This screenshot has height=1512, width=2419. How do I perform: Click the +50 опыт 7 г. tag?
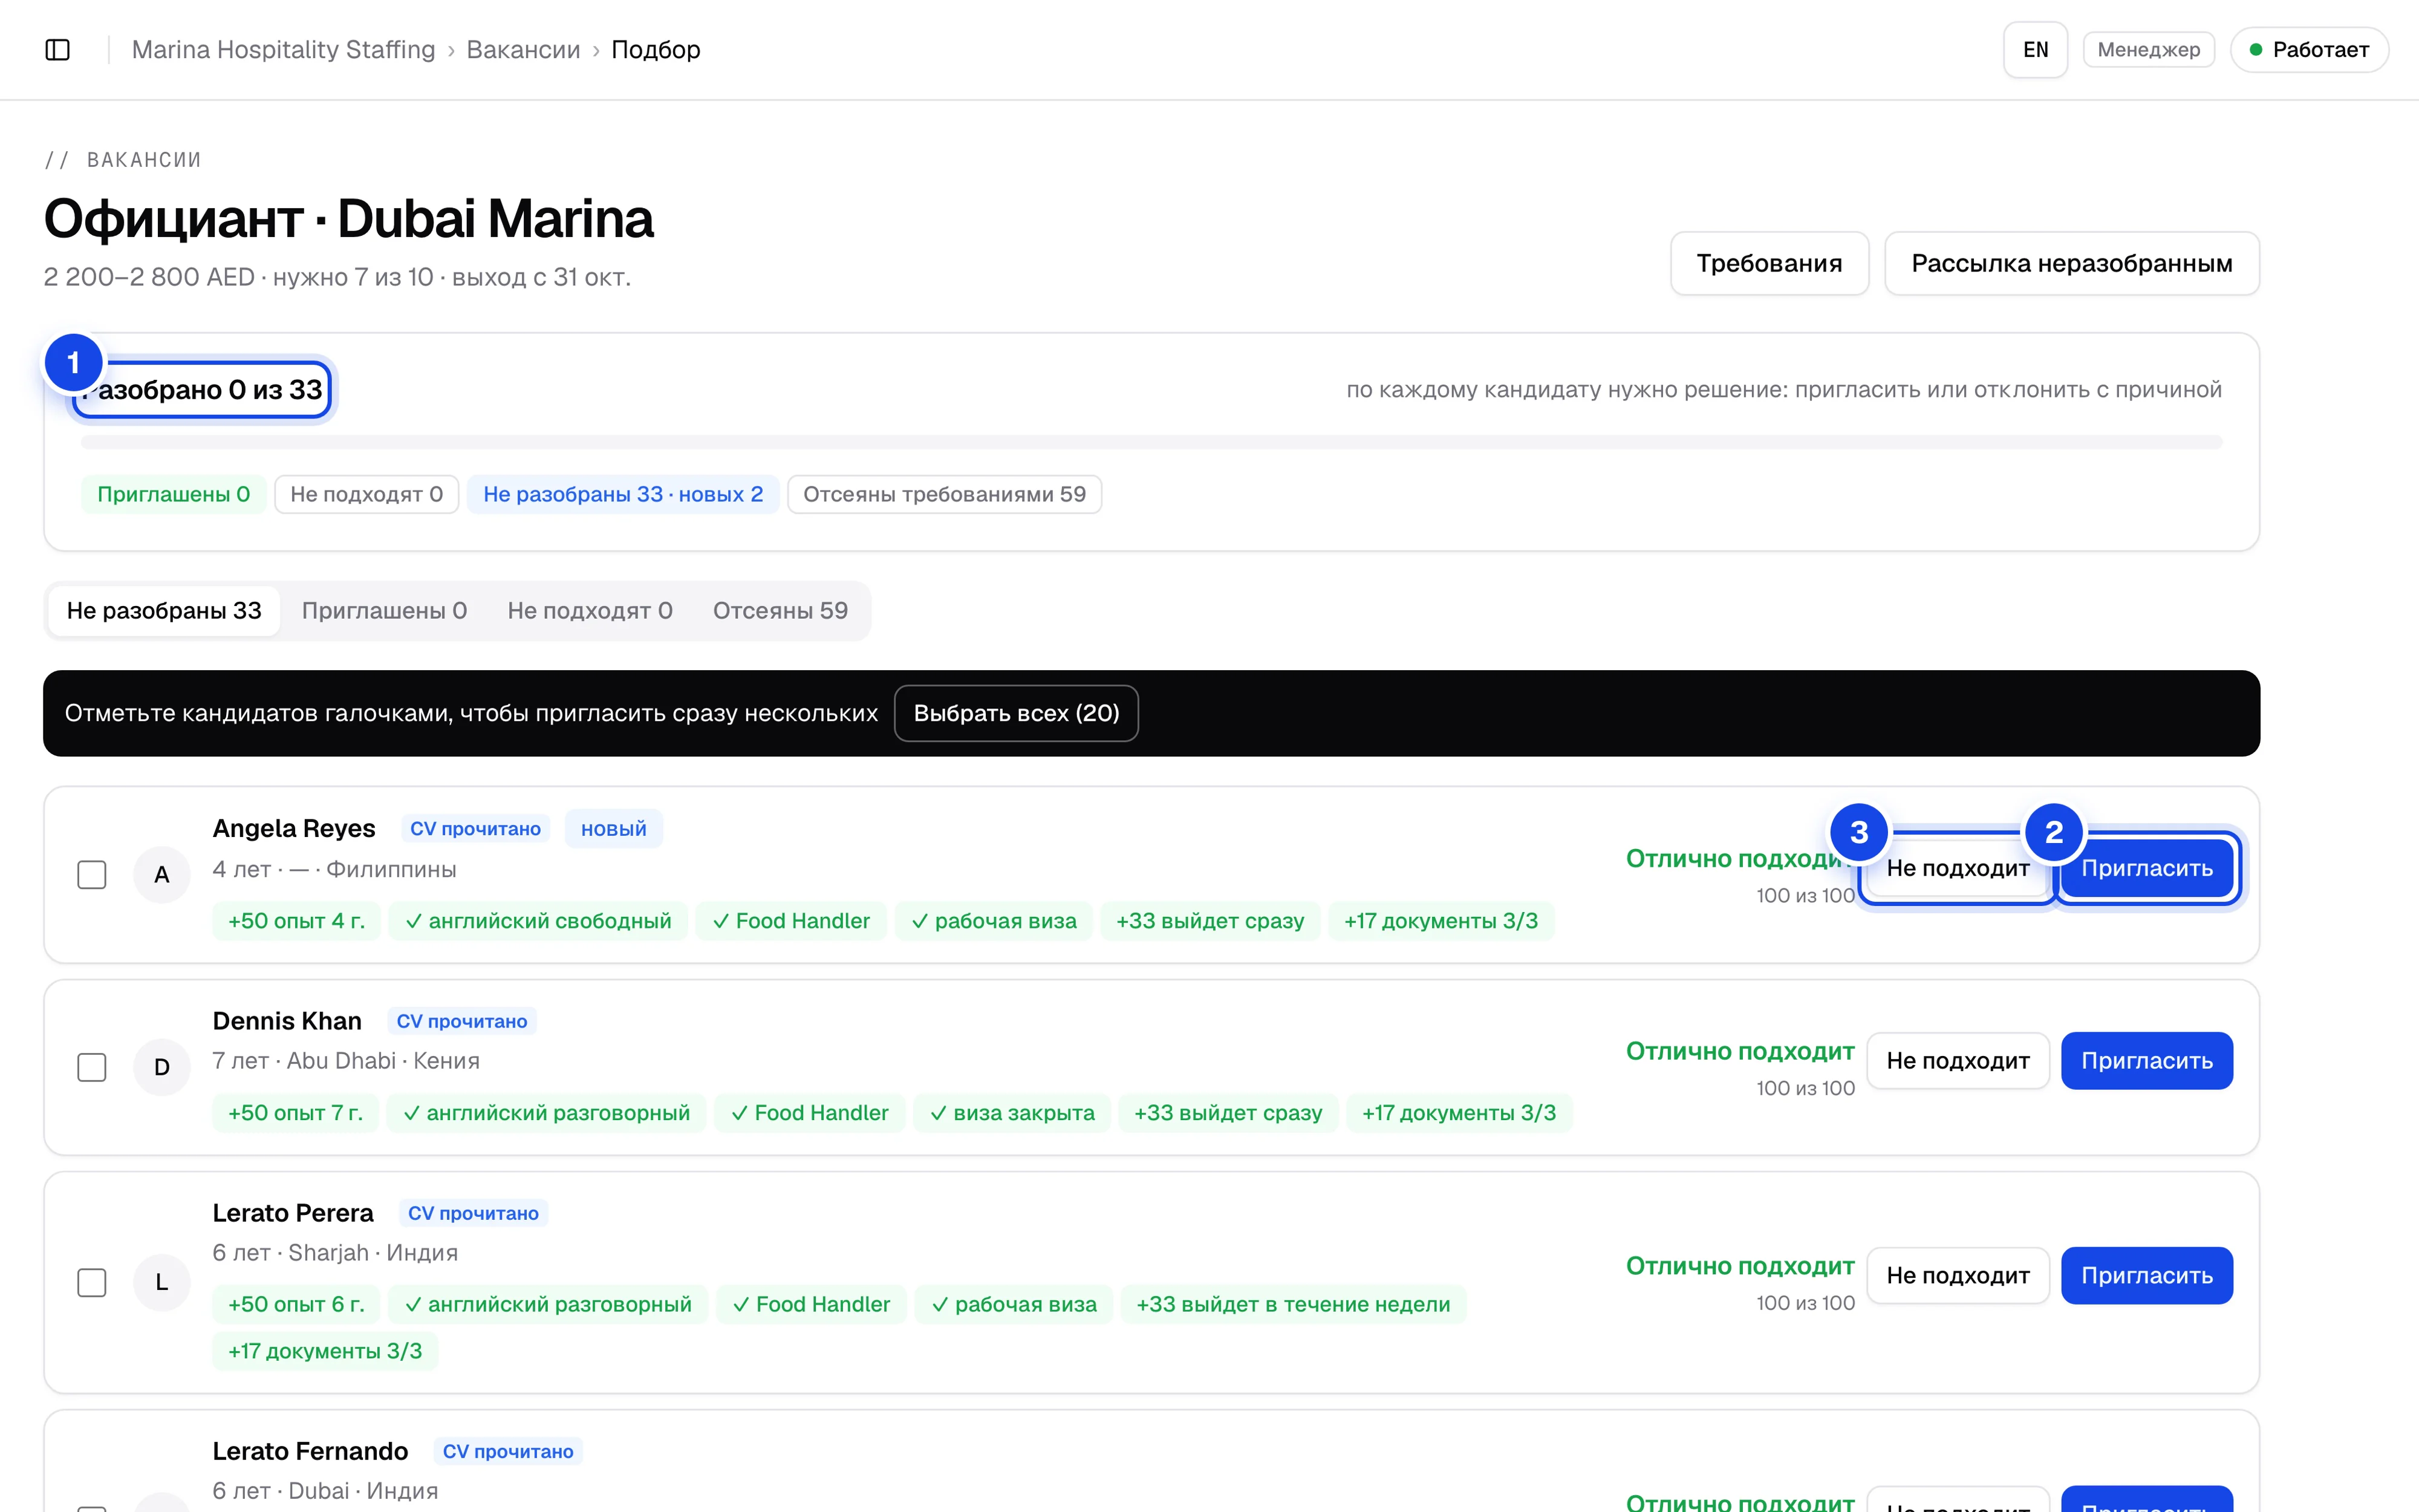[x=296, y=1113]
